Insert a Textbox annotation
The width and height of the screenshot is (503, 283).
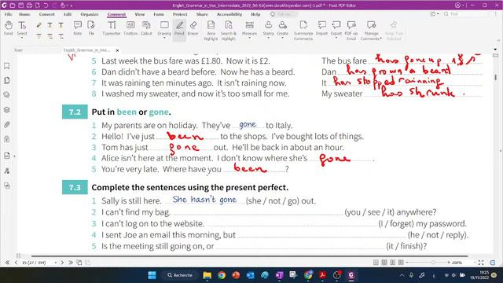click(x=130, y=28)
